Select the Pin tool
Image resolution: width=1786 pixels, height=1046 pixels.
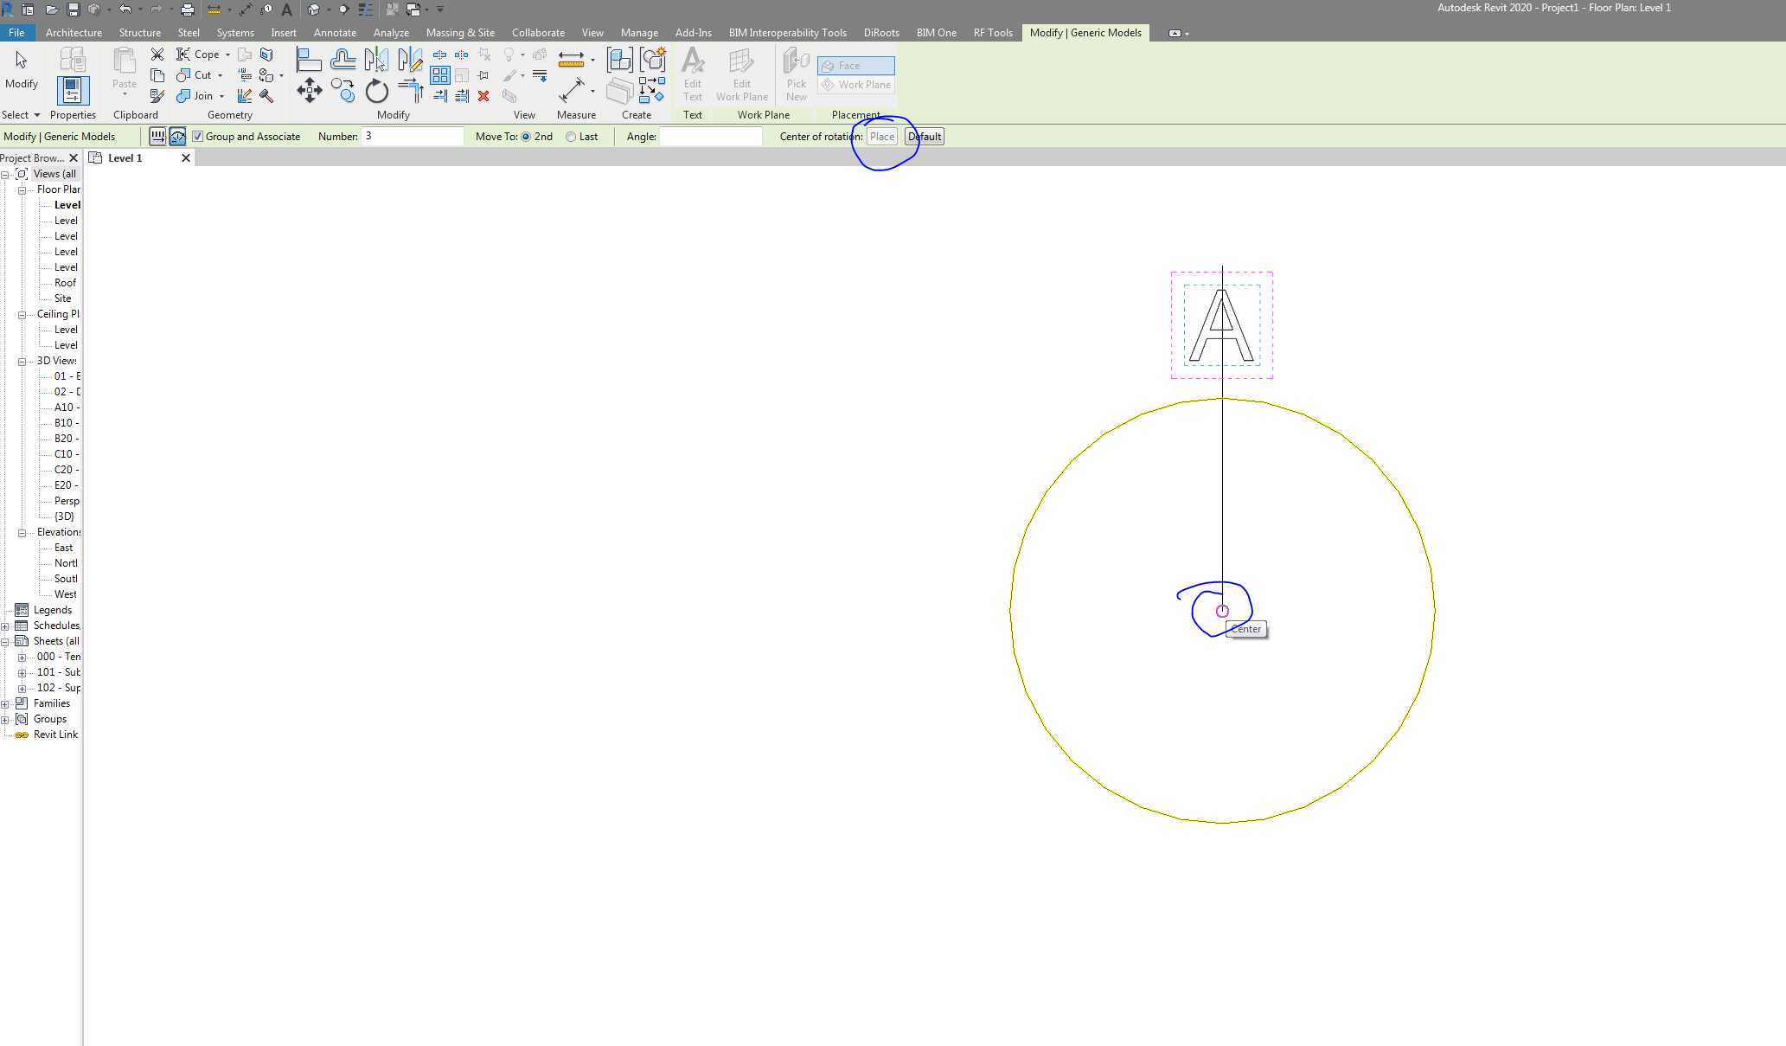[483, 75]
